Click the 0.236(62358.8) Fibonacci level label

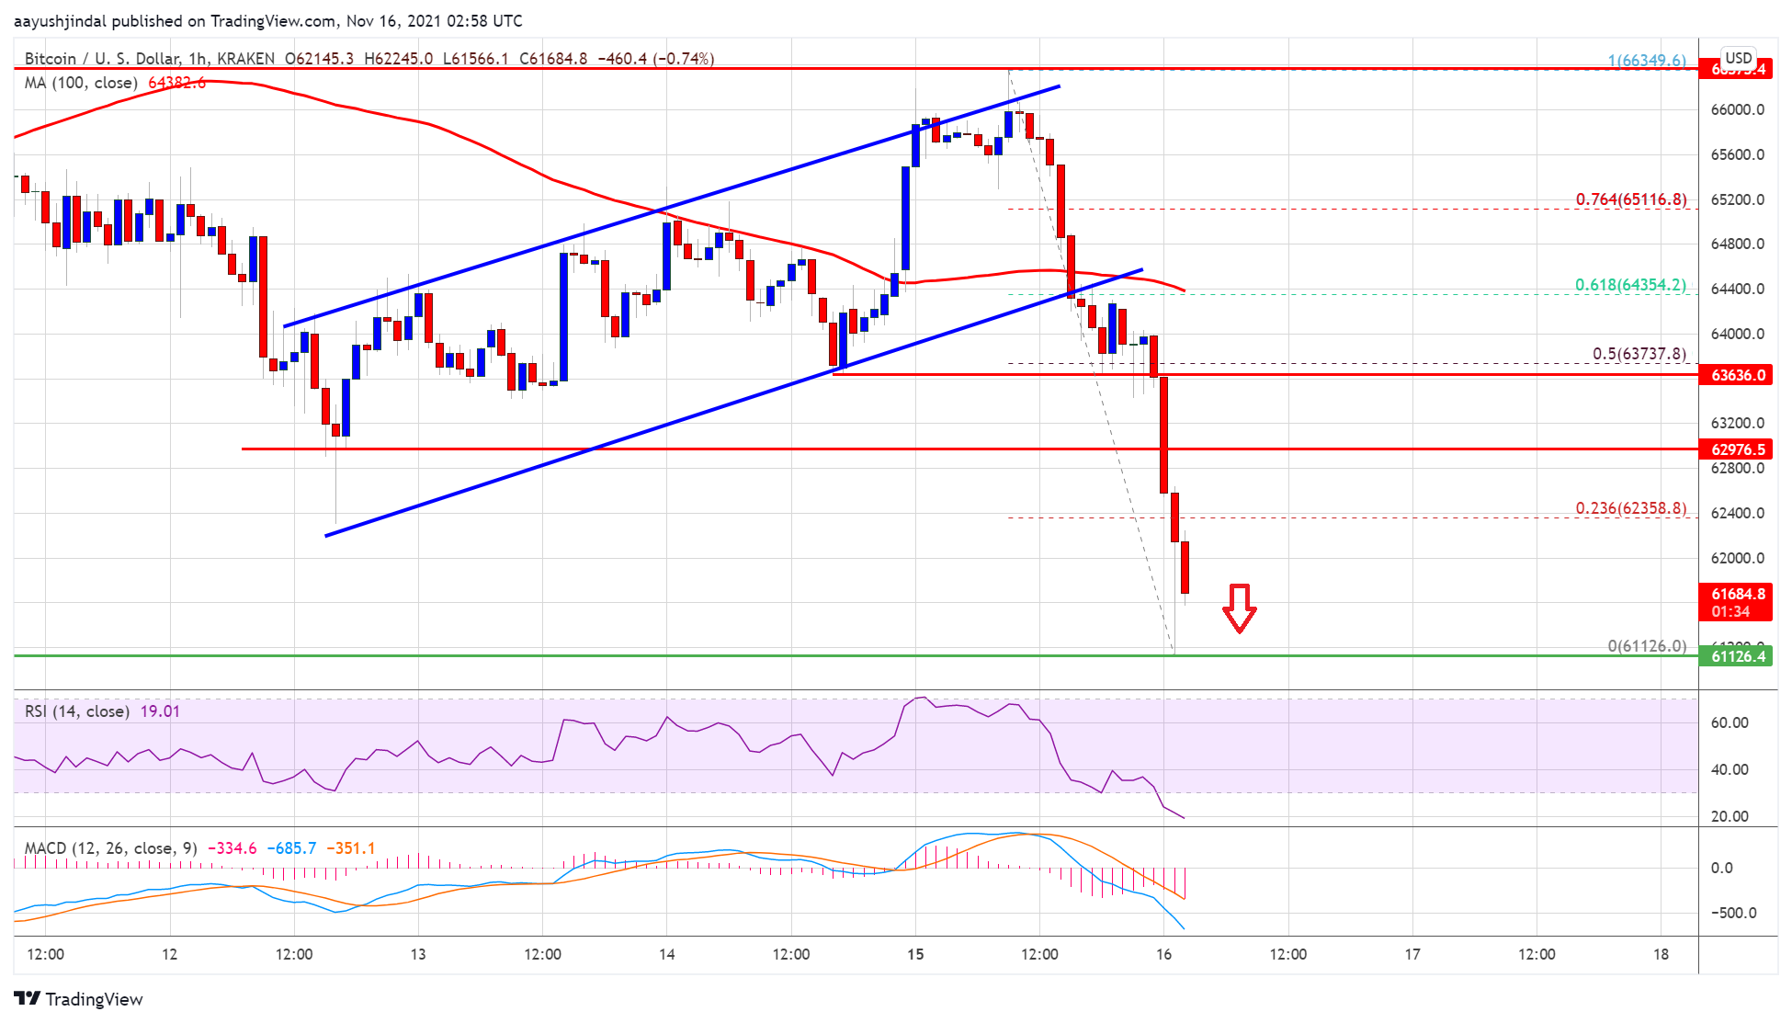[1630, 508]
